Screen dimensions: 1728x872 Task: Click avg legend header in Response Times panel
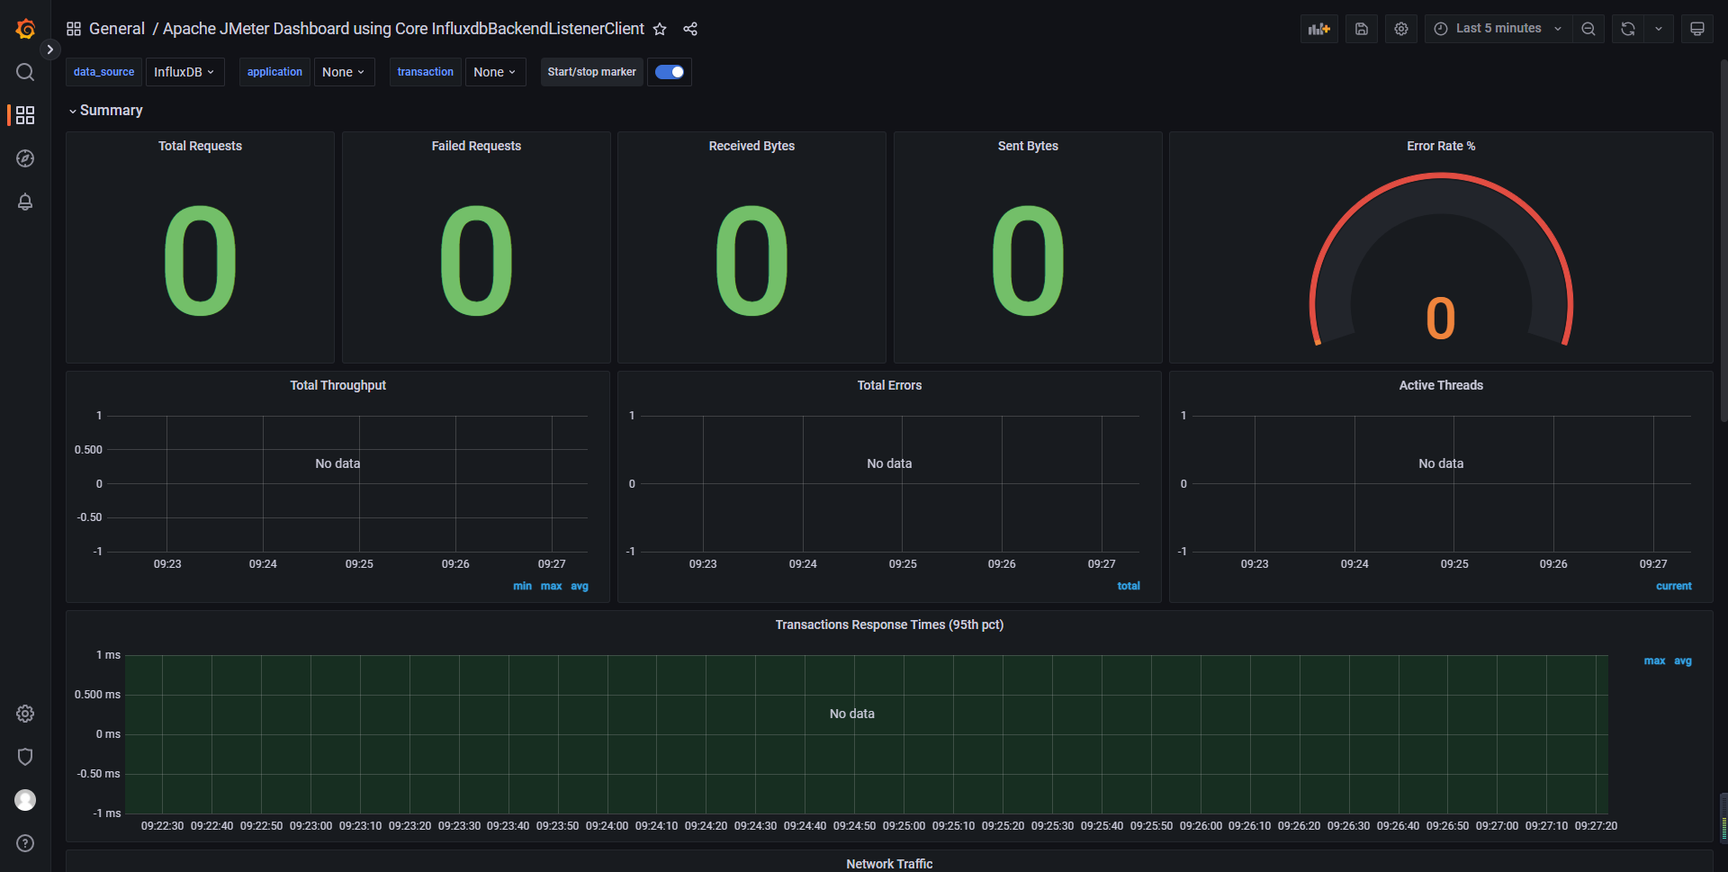point(1683,661)
